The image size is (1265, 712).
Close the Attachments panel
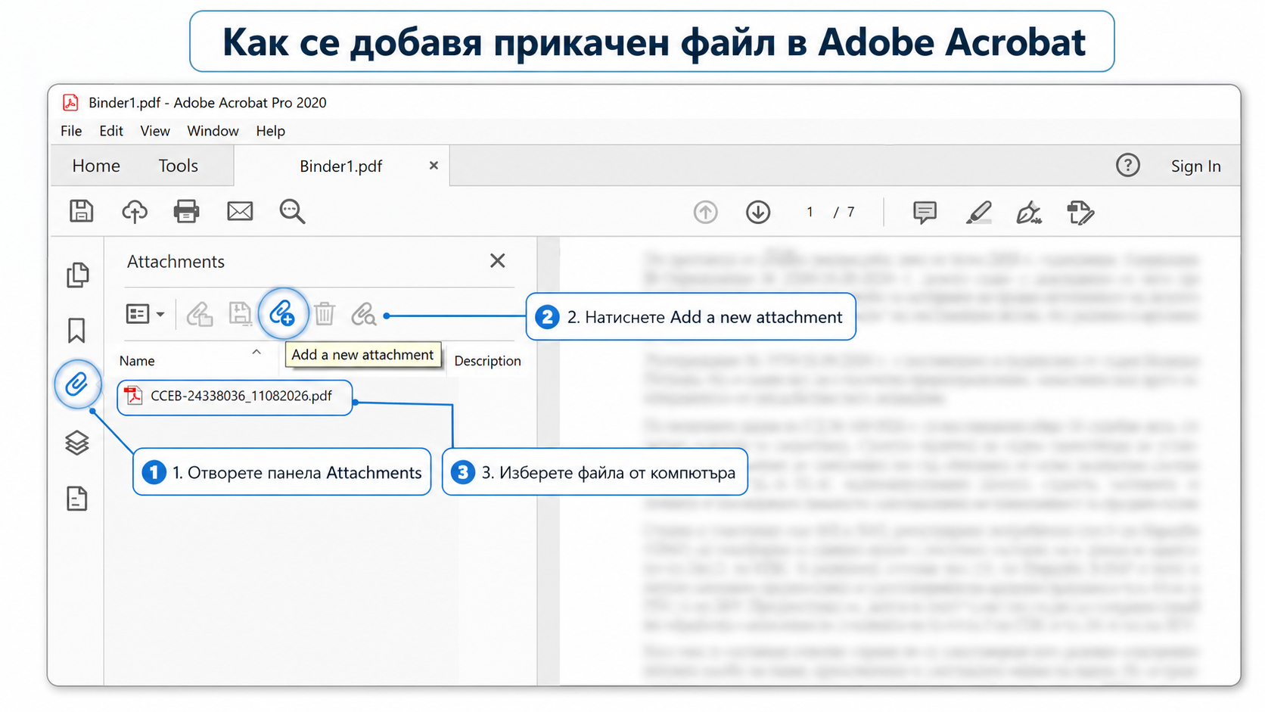point(497,261)
